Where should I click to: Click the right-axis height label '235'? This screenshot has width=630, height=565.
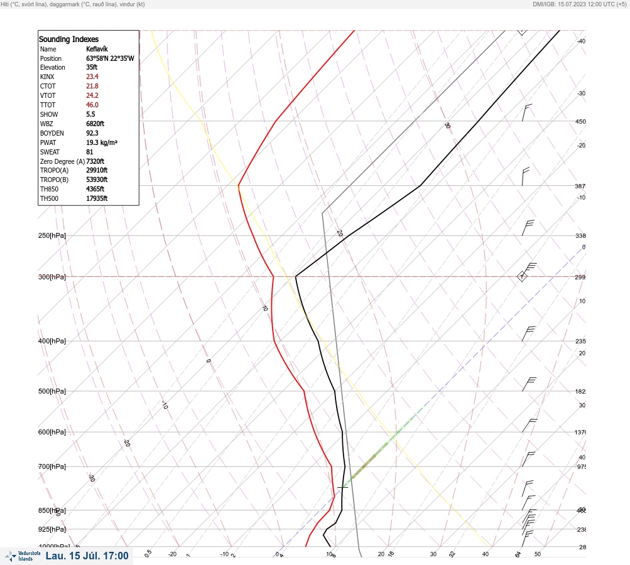[580, 342]
